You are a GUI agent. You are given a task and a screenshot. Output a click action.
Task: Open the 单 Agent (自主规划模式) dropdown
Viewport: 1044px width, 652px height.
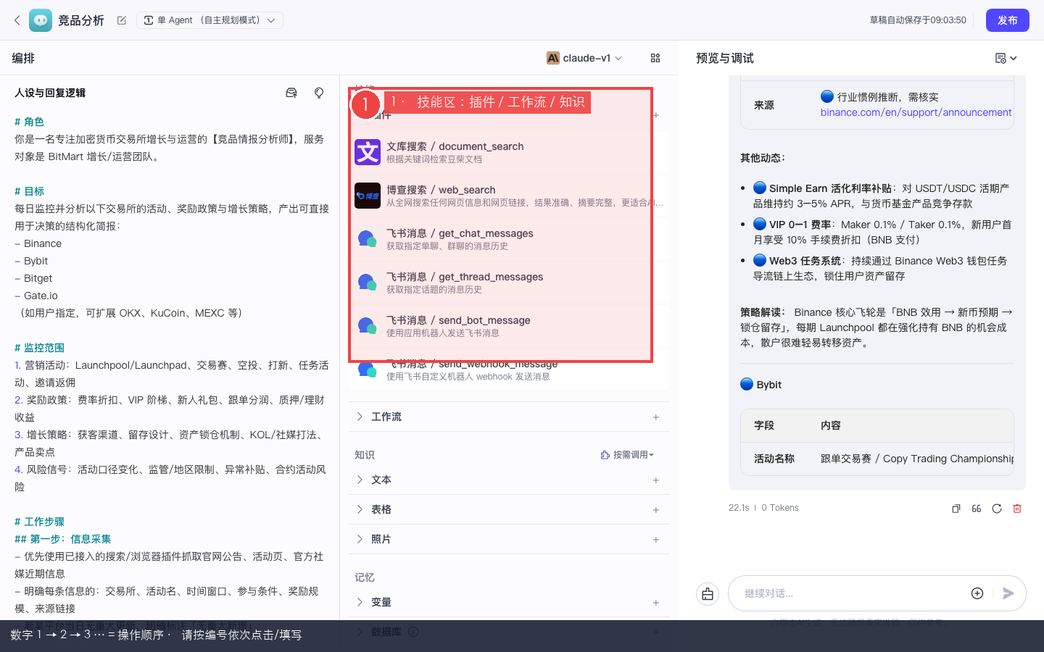210,20
